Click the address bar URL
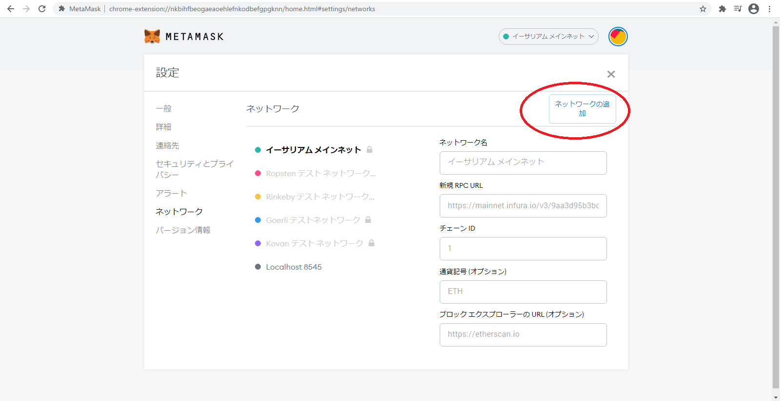780x401 pixels. point(242,9)
